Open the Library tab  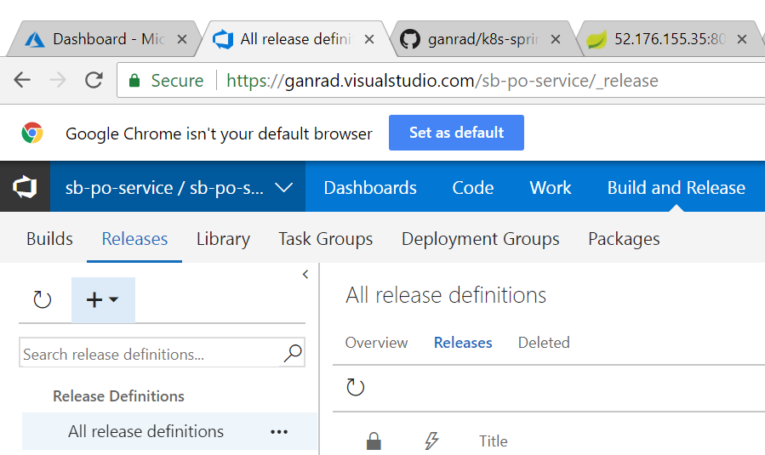pyautogui.click(x=223, y=239)
